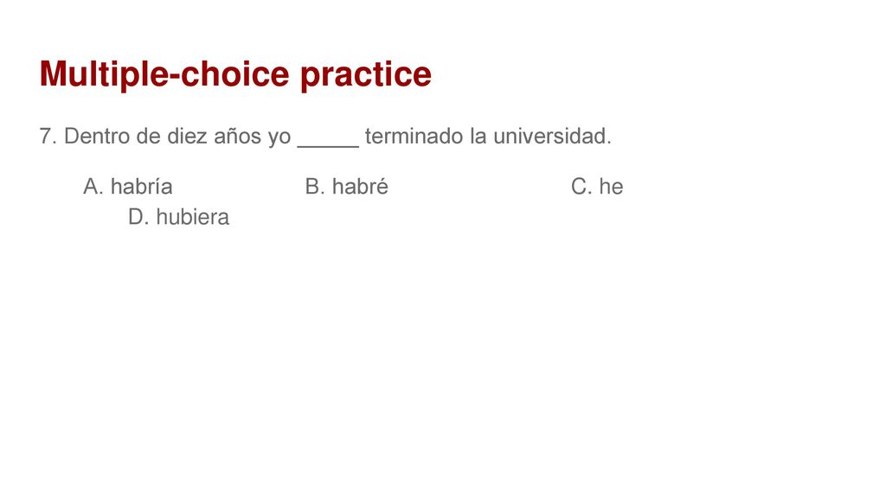Click the word de in the question
Viewport: 886px width, 498px height.
[x=148, y=136]
